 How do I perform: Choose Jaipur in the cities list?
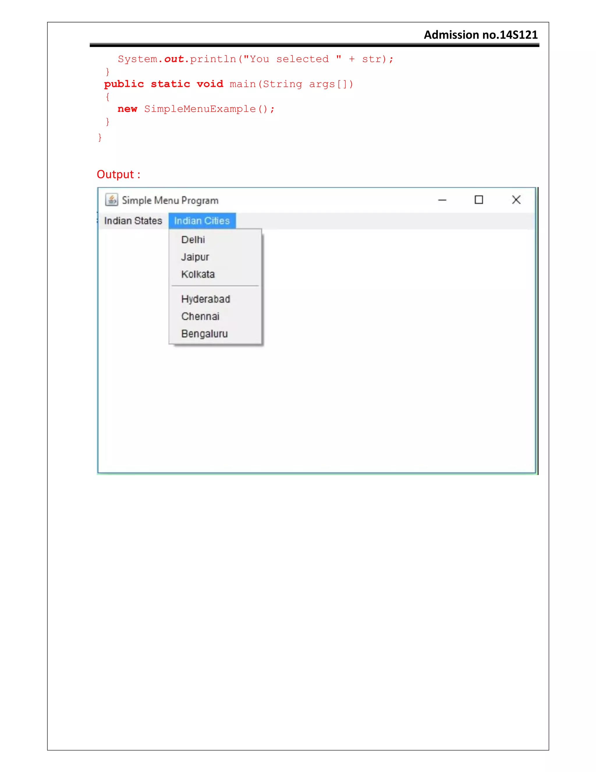click(195, 257)
